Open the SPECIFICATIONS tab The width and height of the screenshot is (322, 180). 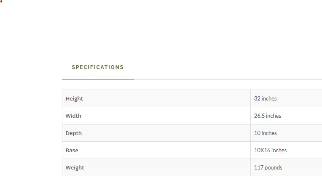(x=98, y=67)
